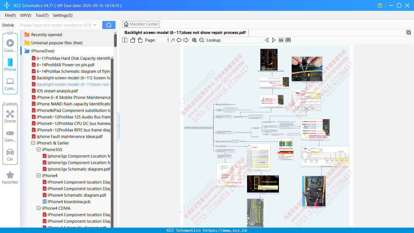The width and height of the screenshot is (414, 233).
Task: Select the Drone category
Action: [x=10, y=117]
